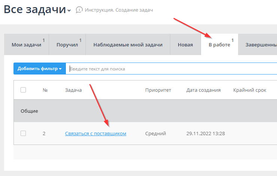277x176 pixels.
Task: Click the info icon beside the instruction link
Action: [x=79, y=10]
